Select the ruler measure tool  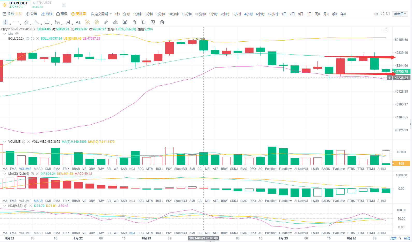106,22
